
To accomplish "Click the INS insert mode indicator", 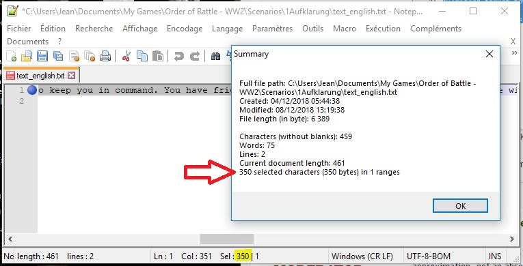I will (x=495, y=256).
